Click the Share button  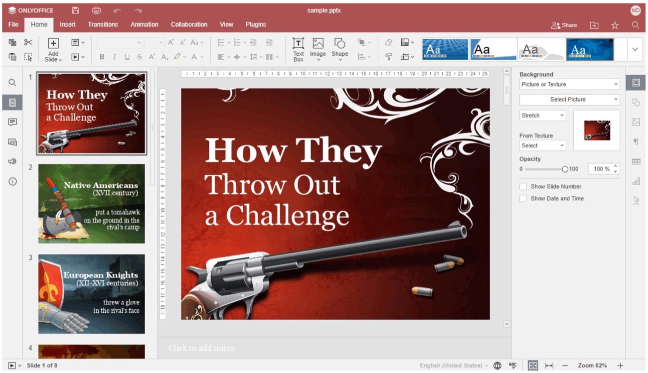564,25
